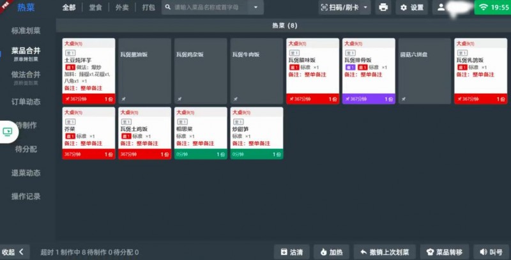
Task: Open 订单动态 in the sidebar
Action: (x=26, y=102)
